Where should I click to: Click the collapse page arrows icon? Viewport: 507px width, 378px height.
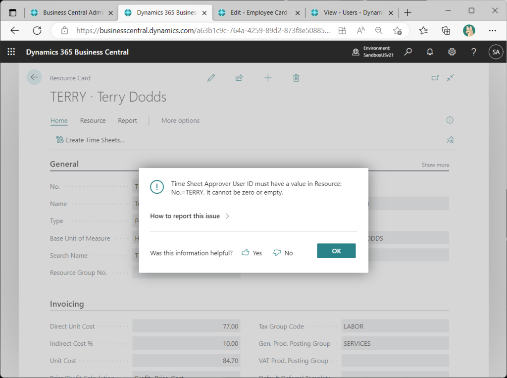click(450, 78)
